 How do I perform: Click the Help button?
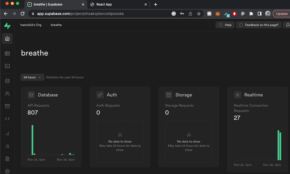point(225,25)
